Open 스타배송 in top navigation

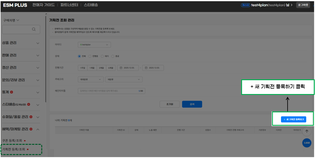point(91,5)
